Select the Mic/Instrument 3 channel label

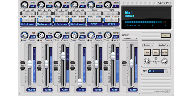point(62,24)
